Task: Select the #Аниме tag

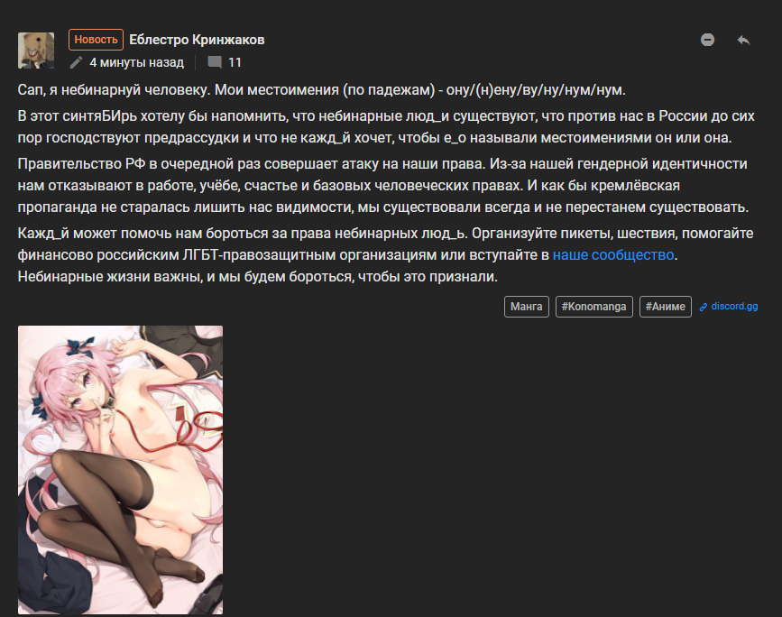Action: (666, 307)
